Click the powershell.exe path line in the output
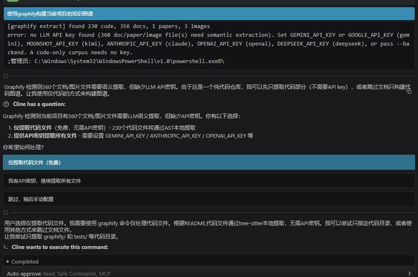Viewport: 418px width, 277px height. click(116, 61)
